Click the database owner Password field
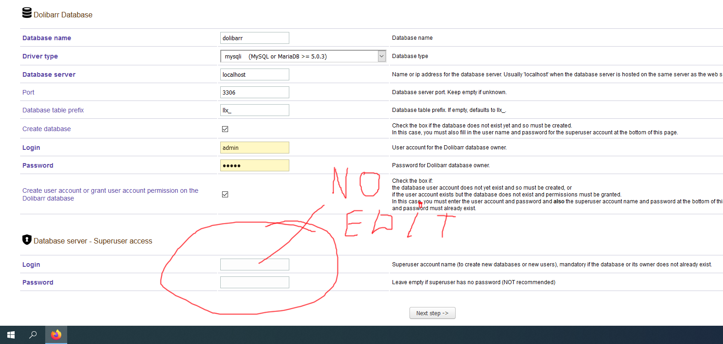This screenshot has height=344, width=723. coord(255,165)
